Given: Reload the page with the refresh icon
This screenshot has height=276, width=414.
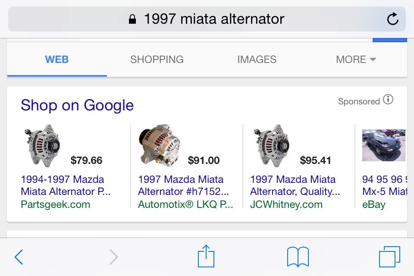Looking at the screenshot, I should [392, 19].
